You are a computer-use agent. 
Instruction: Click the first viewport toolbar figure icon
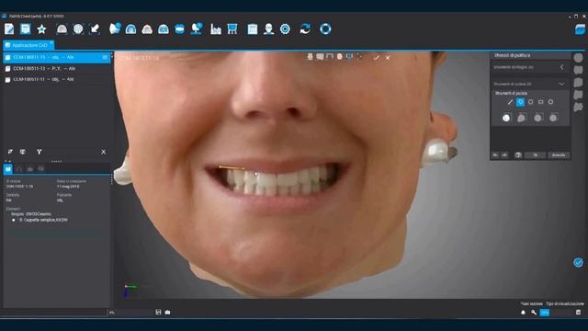point(310,57)
